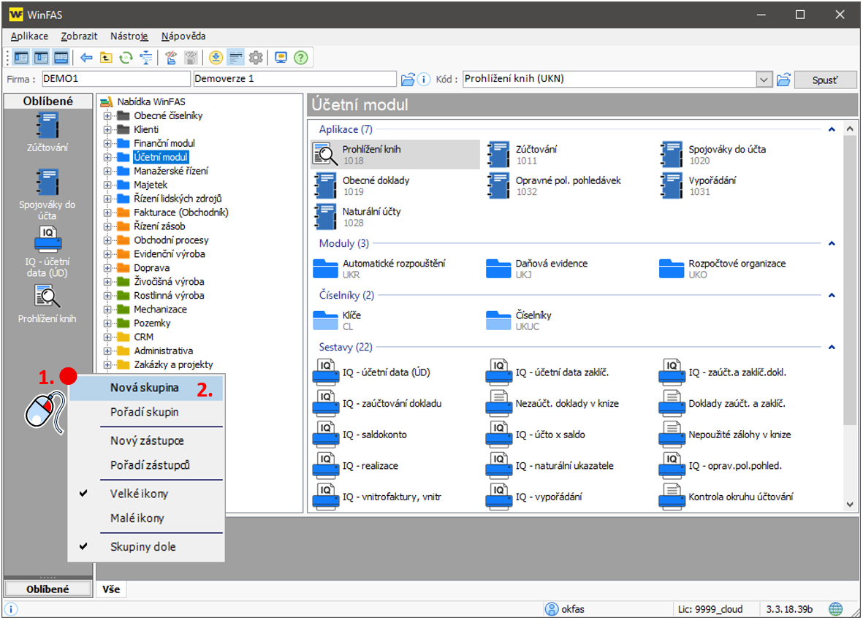Screen dimensions: 863x620
Task: Select the Malé ikony option
Action: coord(137,518)
